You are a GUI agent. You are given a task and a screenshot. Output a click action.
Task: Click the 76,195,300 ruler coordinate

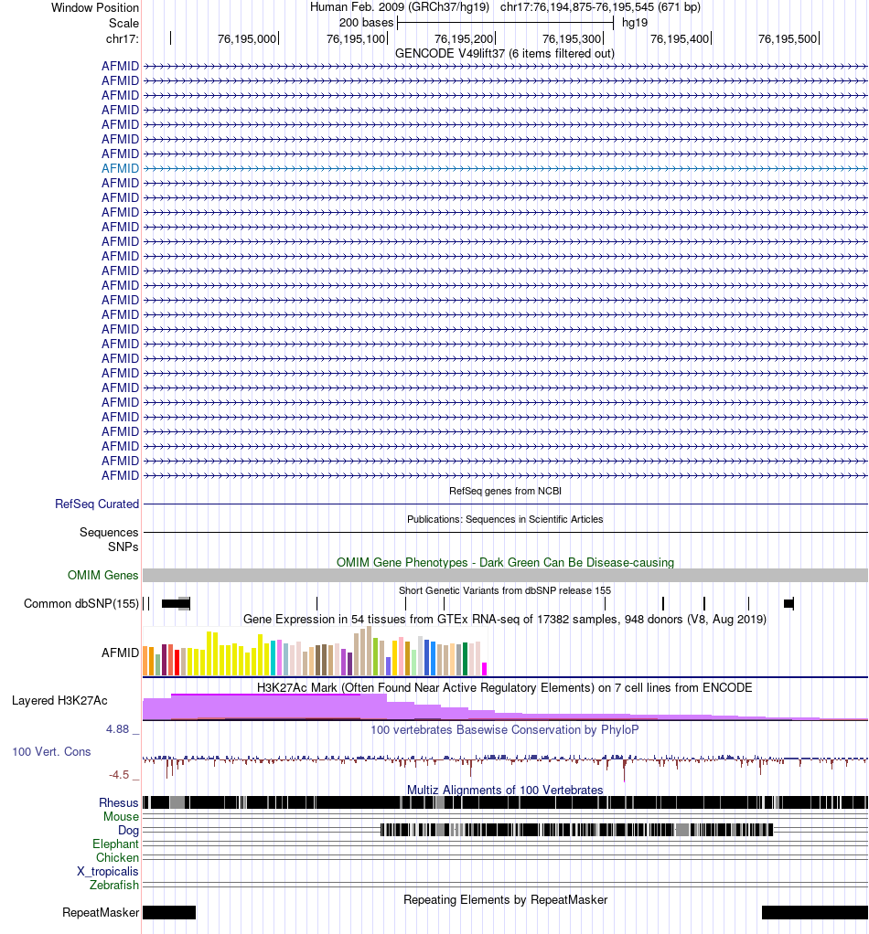coord(572,38)
